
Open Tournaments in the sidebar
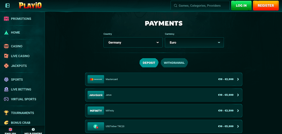(22, 113)
